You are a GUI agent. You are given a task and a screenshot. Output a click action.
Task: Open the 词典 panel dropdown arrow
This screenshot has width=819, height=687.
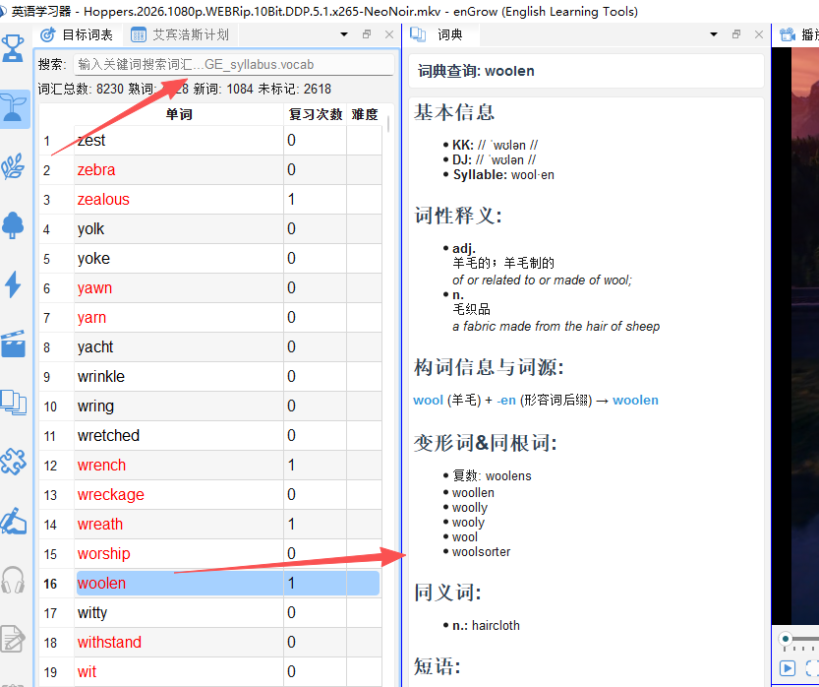(x=714, y=34)
